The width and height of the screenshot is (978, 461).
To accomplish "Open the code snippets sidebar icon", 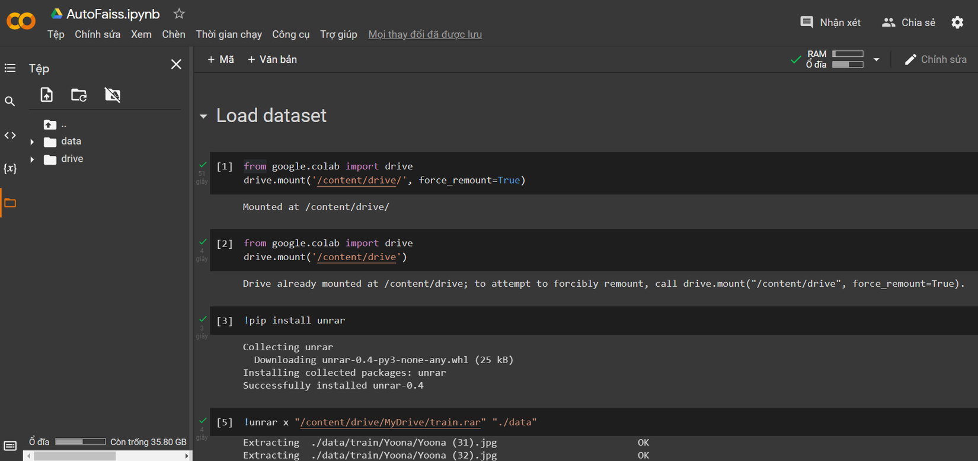I will tap(10, 135).
